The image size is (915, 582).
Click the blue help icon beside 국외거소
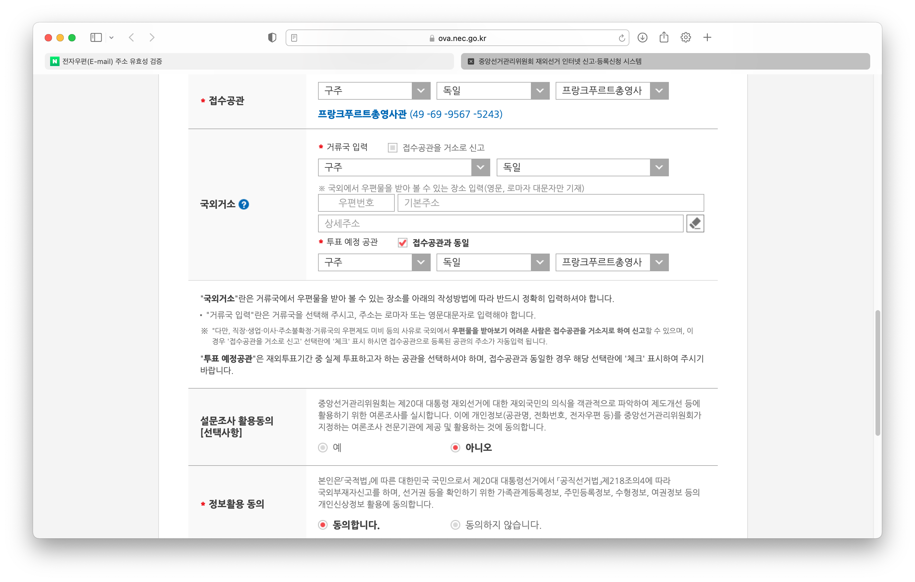243,205
